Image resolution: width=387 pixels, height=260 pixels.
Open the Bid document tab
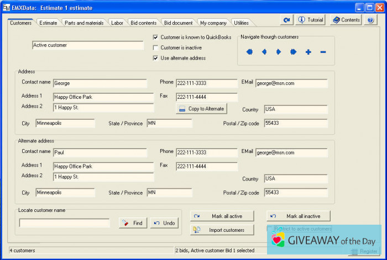tap(178, 23)
